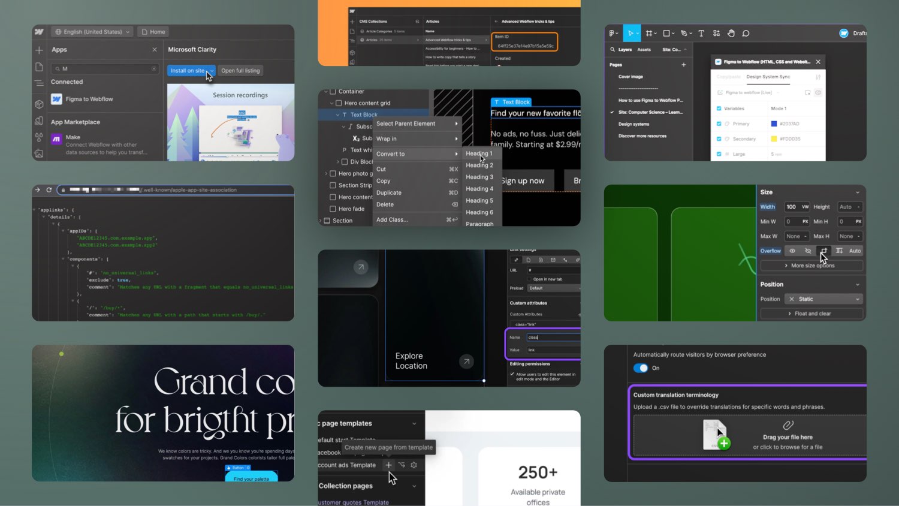Turn off the route visitors by browser preference switch
The image size is (899, 506).
pos(641,368)
